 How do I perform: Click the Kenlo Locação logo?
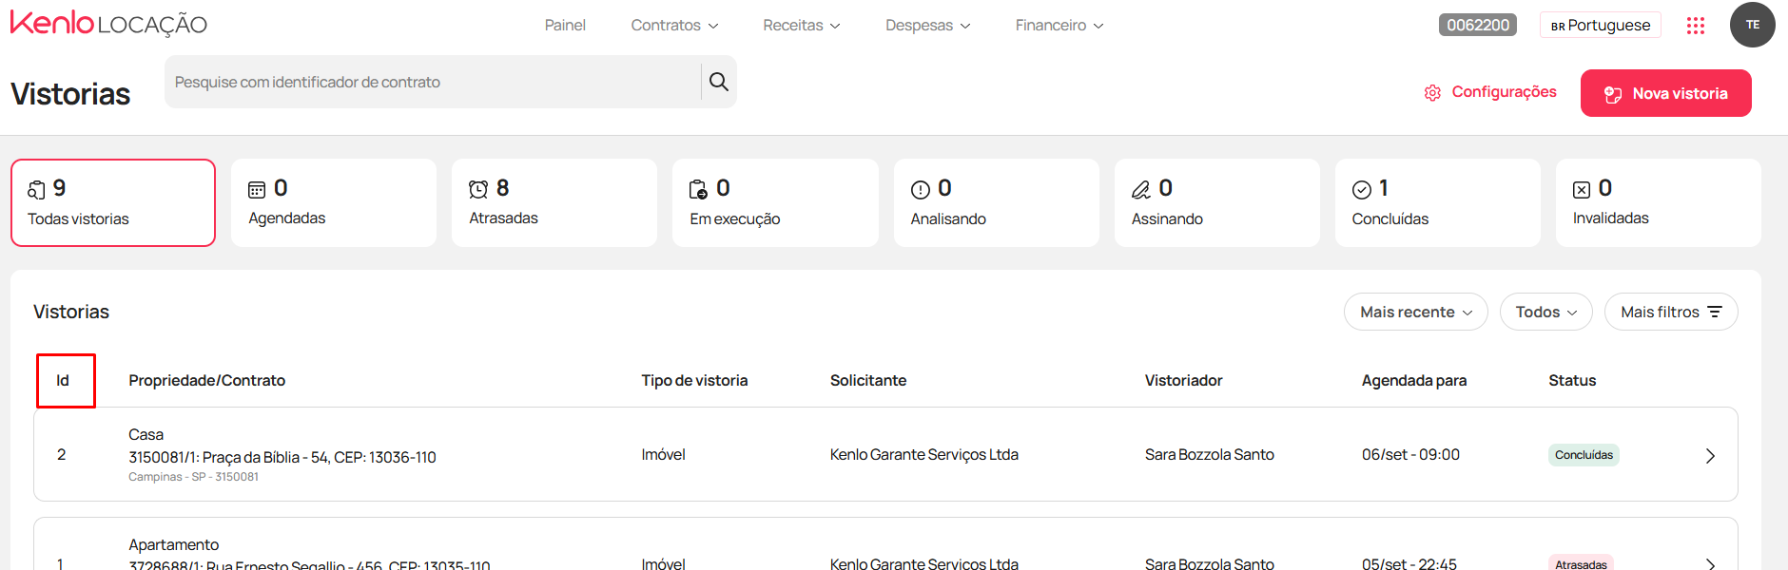tap(108, 24)
